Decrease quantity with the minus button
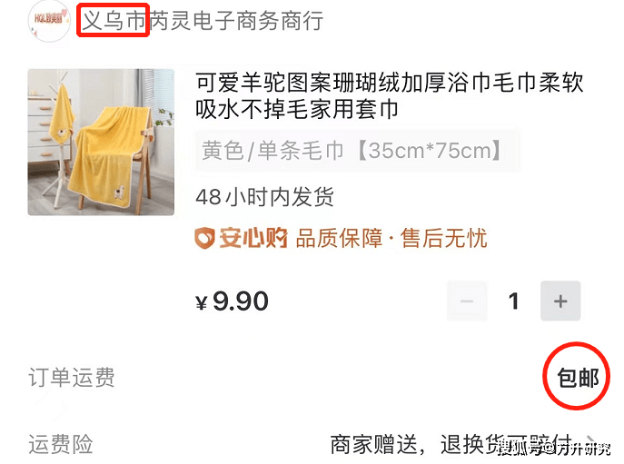Image resolution: width=624 pixels, height=464 pixels. click(x=467, y=301)
